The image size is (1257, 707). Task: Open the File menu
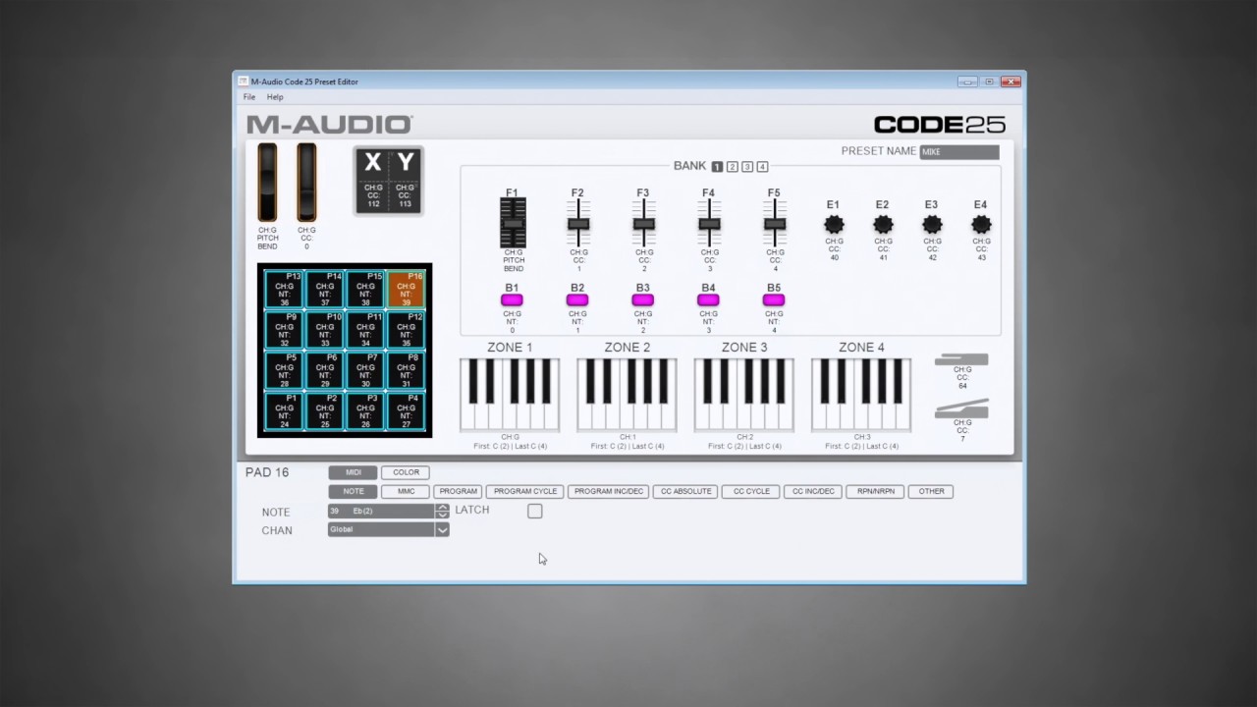point(249,97)
